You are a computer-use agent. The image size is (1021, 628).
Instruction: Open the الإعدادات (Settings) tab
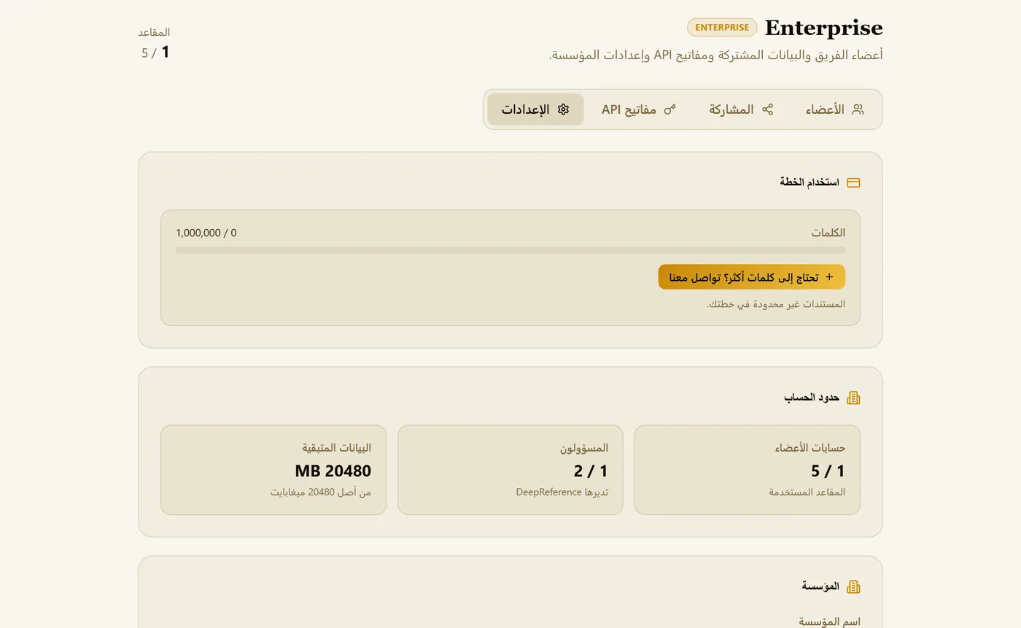click(535, 109)
